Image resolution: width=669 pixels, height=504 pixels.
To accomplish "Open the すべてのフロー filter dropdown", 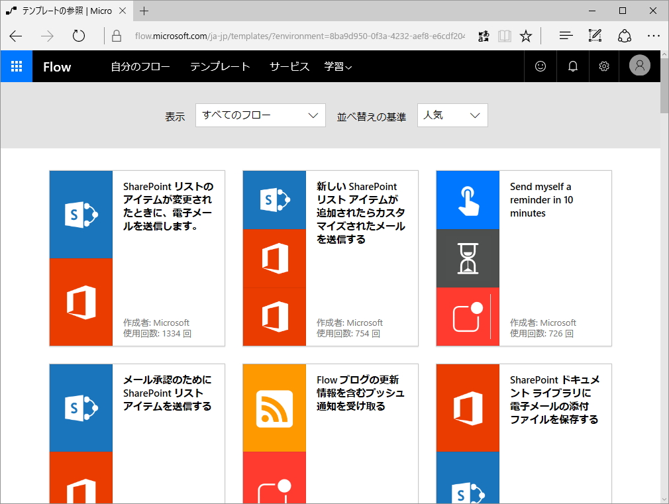I will pos(260,115).
